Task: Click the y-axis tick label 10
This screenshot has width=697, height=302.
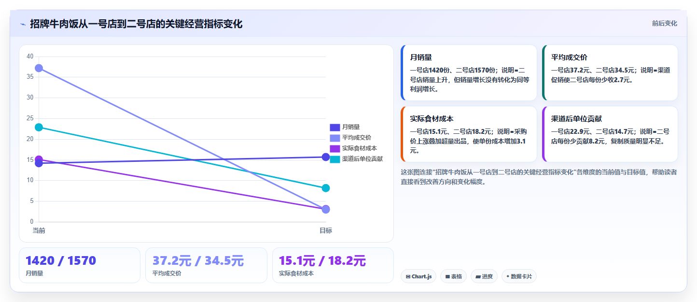Action: tap(30, 180)
